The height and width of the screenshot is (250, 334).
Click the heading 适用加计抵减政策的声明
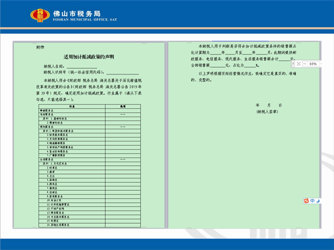[x=89, y=57]
